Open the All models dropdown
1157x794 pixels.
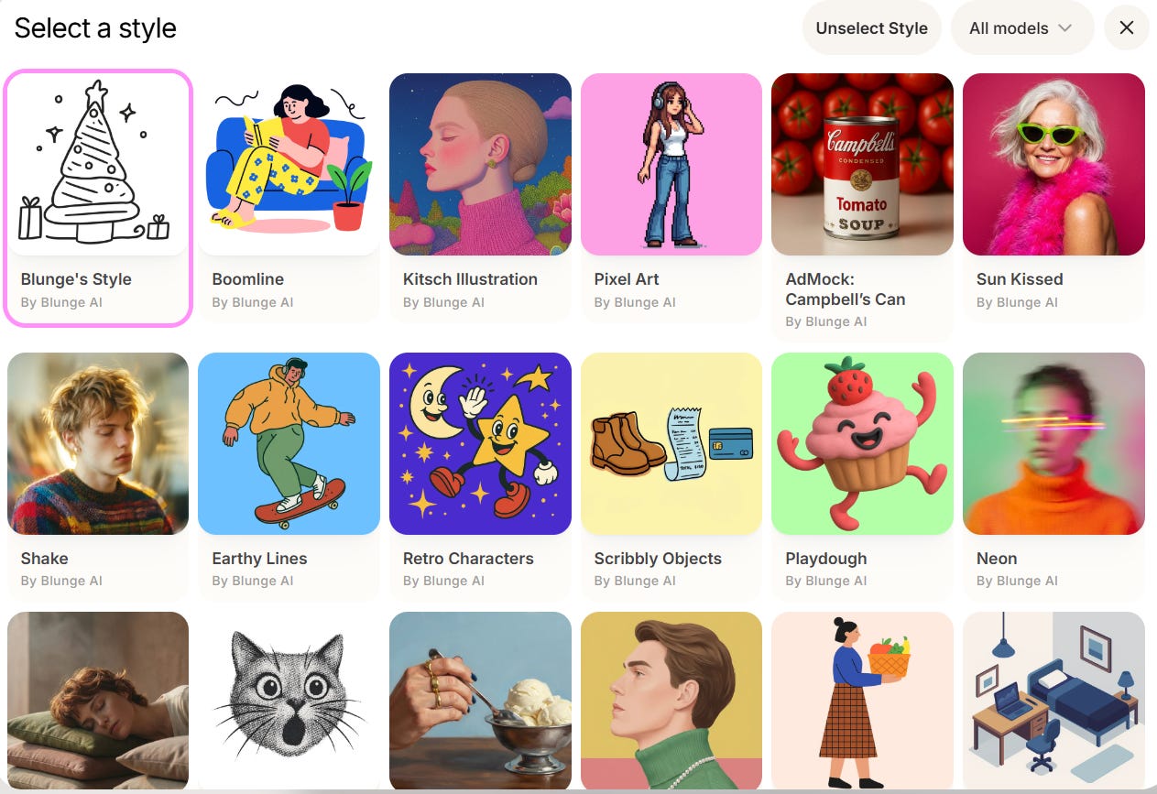[x=1022, y=27]
